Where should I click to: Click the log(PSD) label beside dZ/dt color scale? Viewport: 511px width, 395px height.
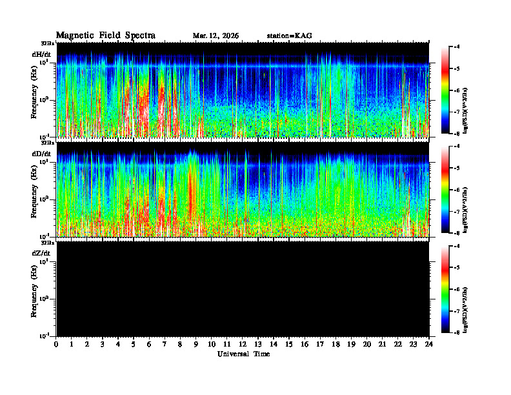(x=466, y=310)
